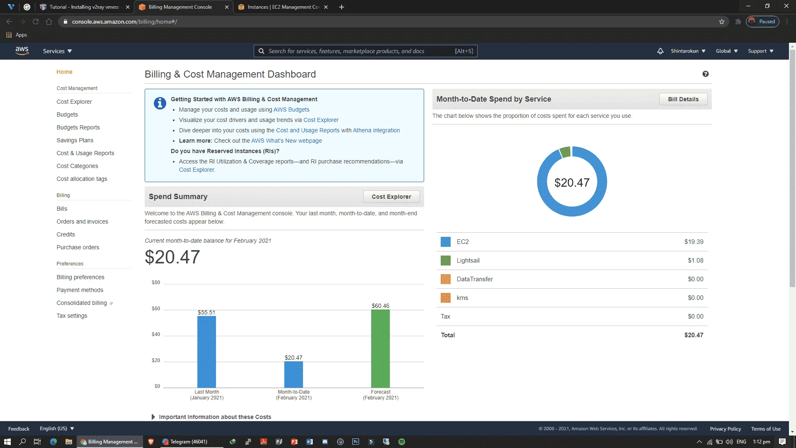Open Budgets in the sidebar

67,114
